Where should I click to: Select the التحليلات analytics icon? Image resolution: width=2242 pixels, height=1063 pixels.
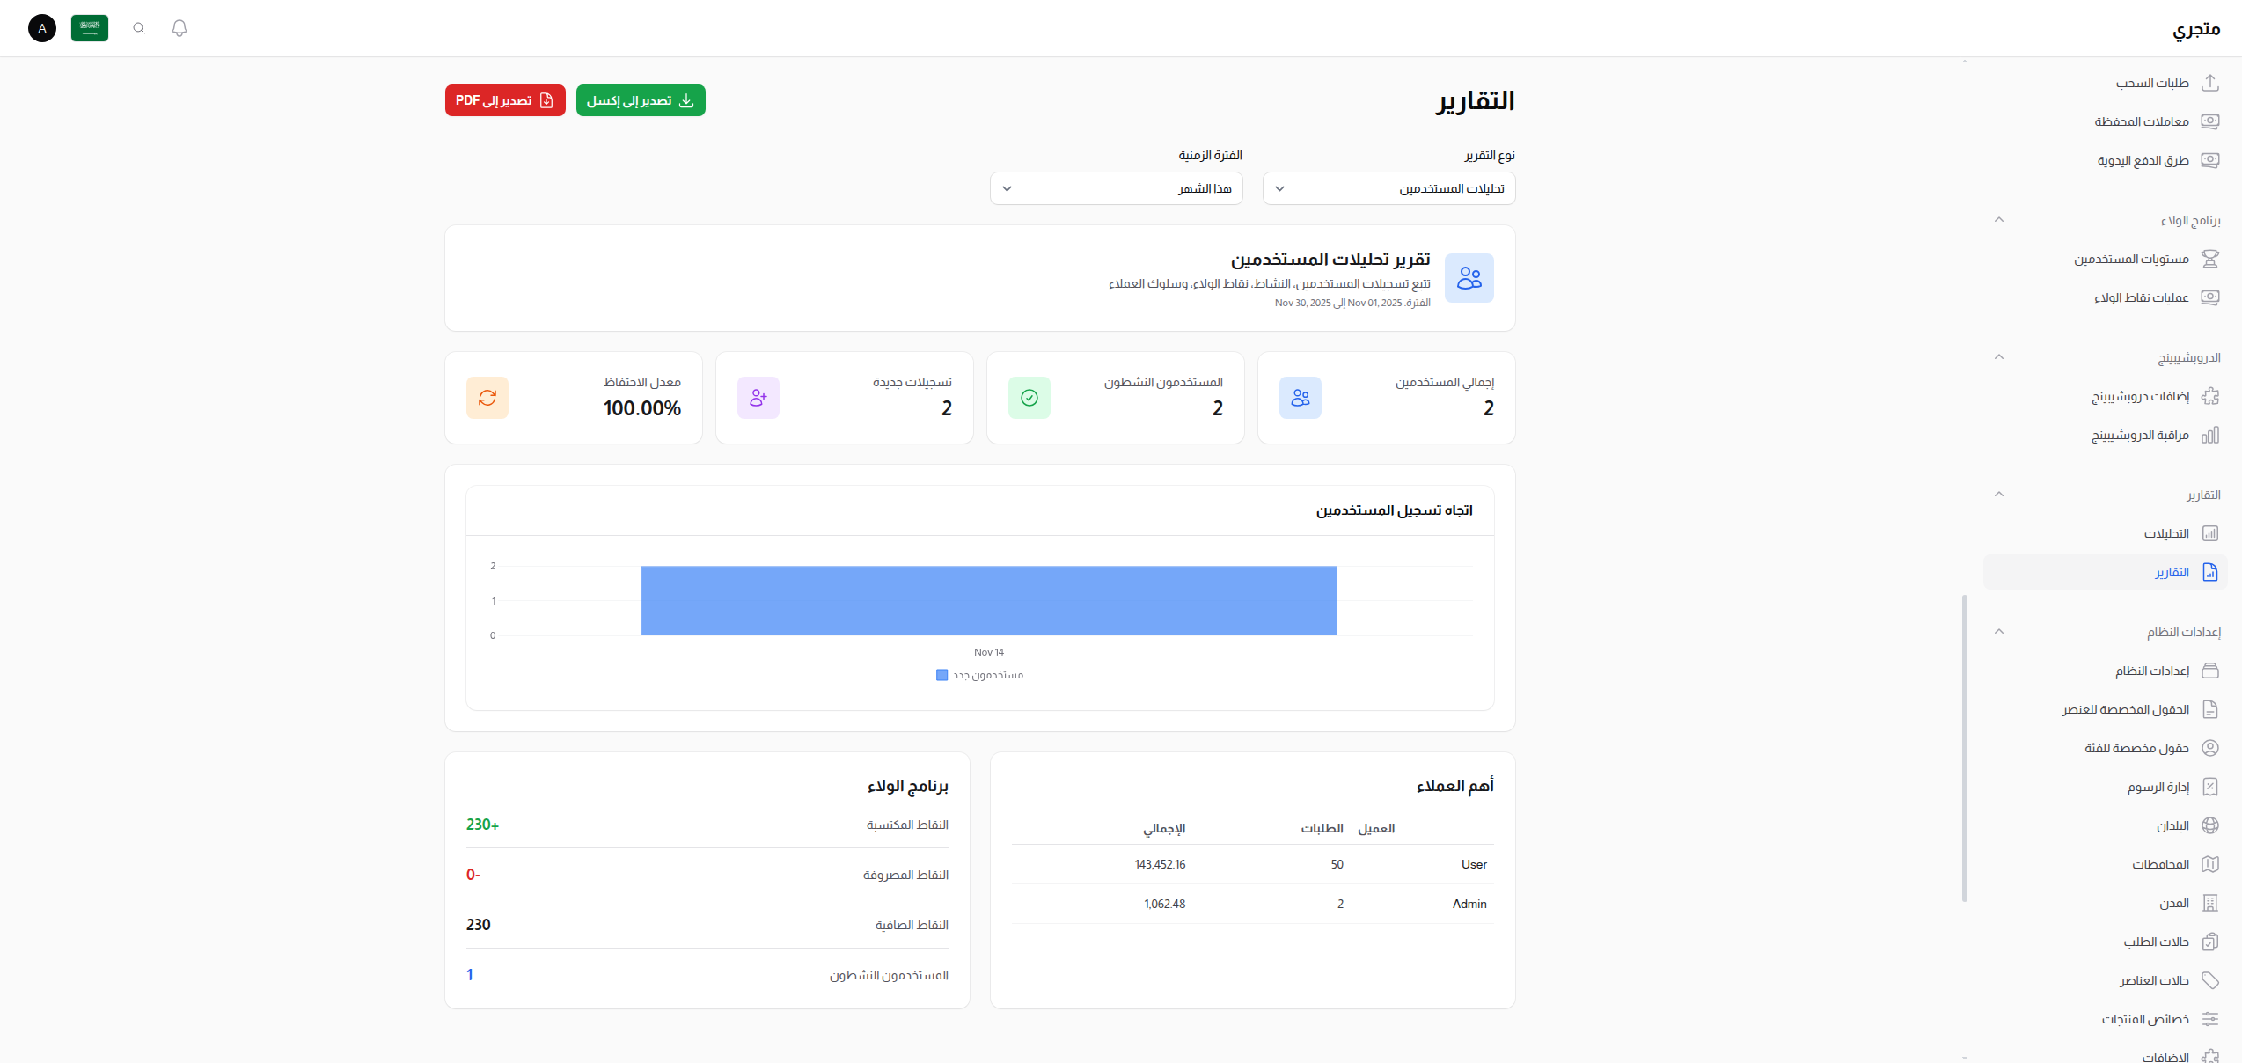click(2212, 533)
